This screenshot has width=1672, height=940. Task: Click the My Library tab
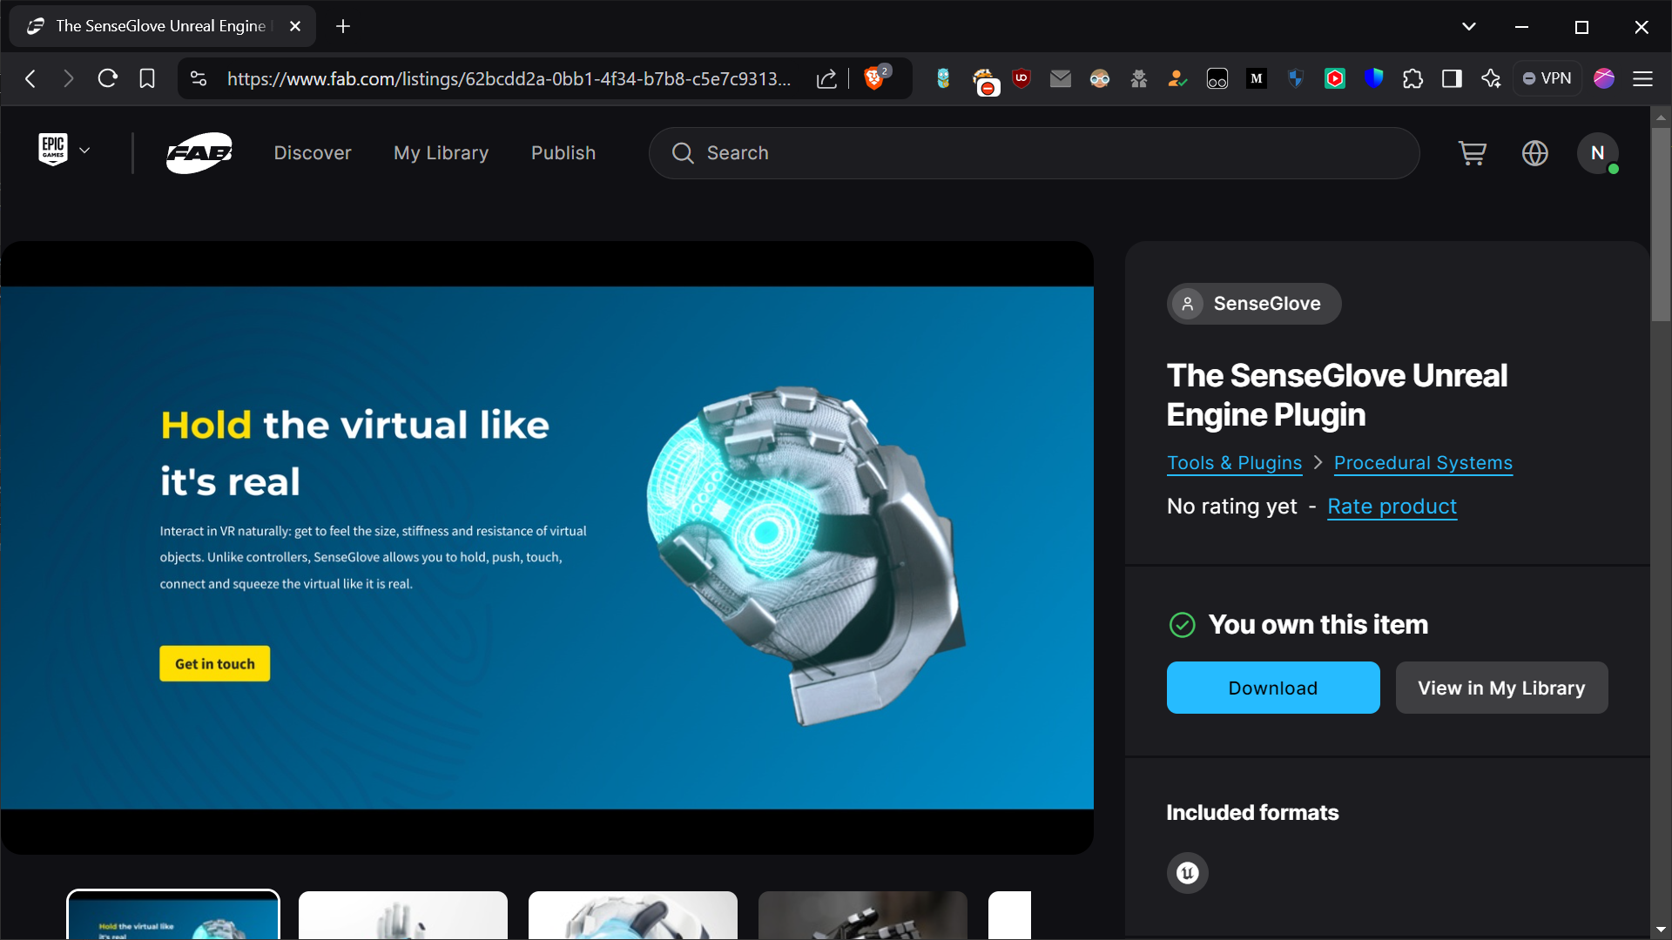tap(440, 152)
